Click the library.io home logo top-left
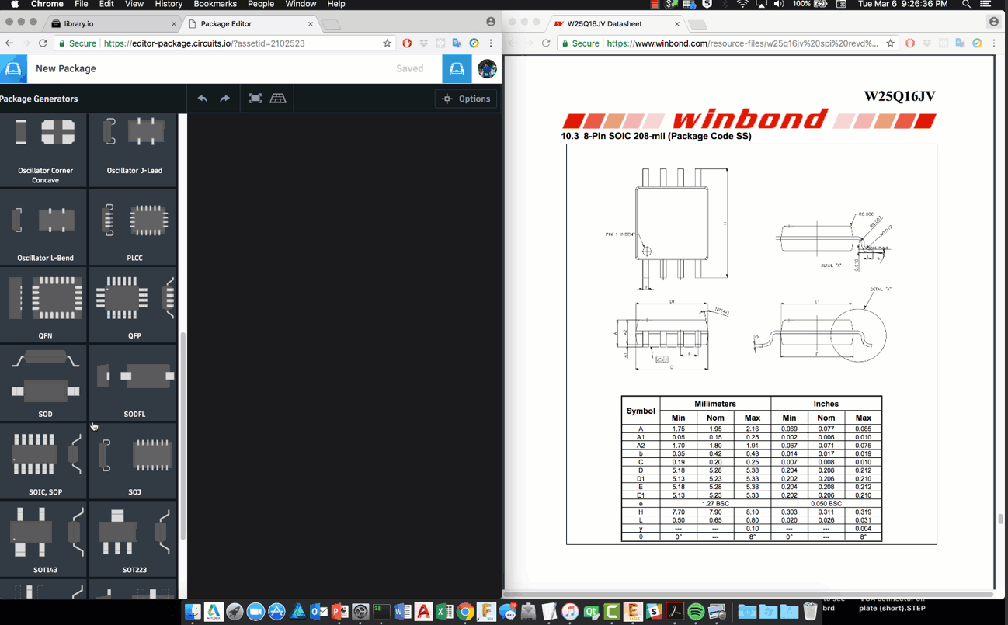This screenshot has height=625, width=1008. coord(13,69)
